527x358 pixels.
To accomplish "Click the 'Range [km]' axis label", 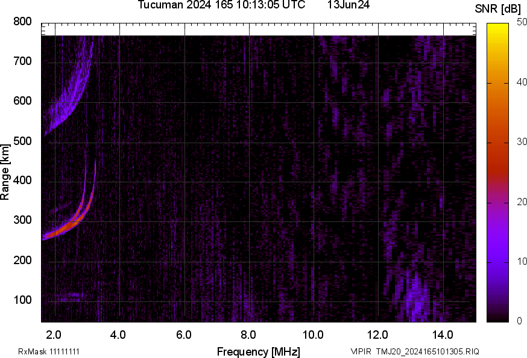I will [5, 172].
